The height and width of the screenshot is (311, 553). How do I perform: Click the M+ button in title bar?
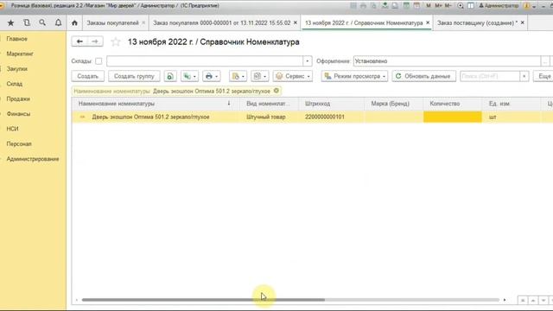[x=438, y=6]
